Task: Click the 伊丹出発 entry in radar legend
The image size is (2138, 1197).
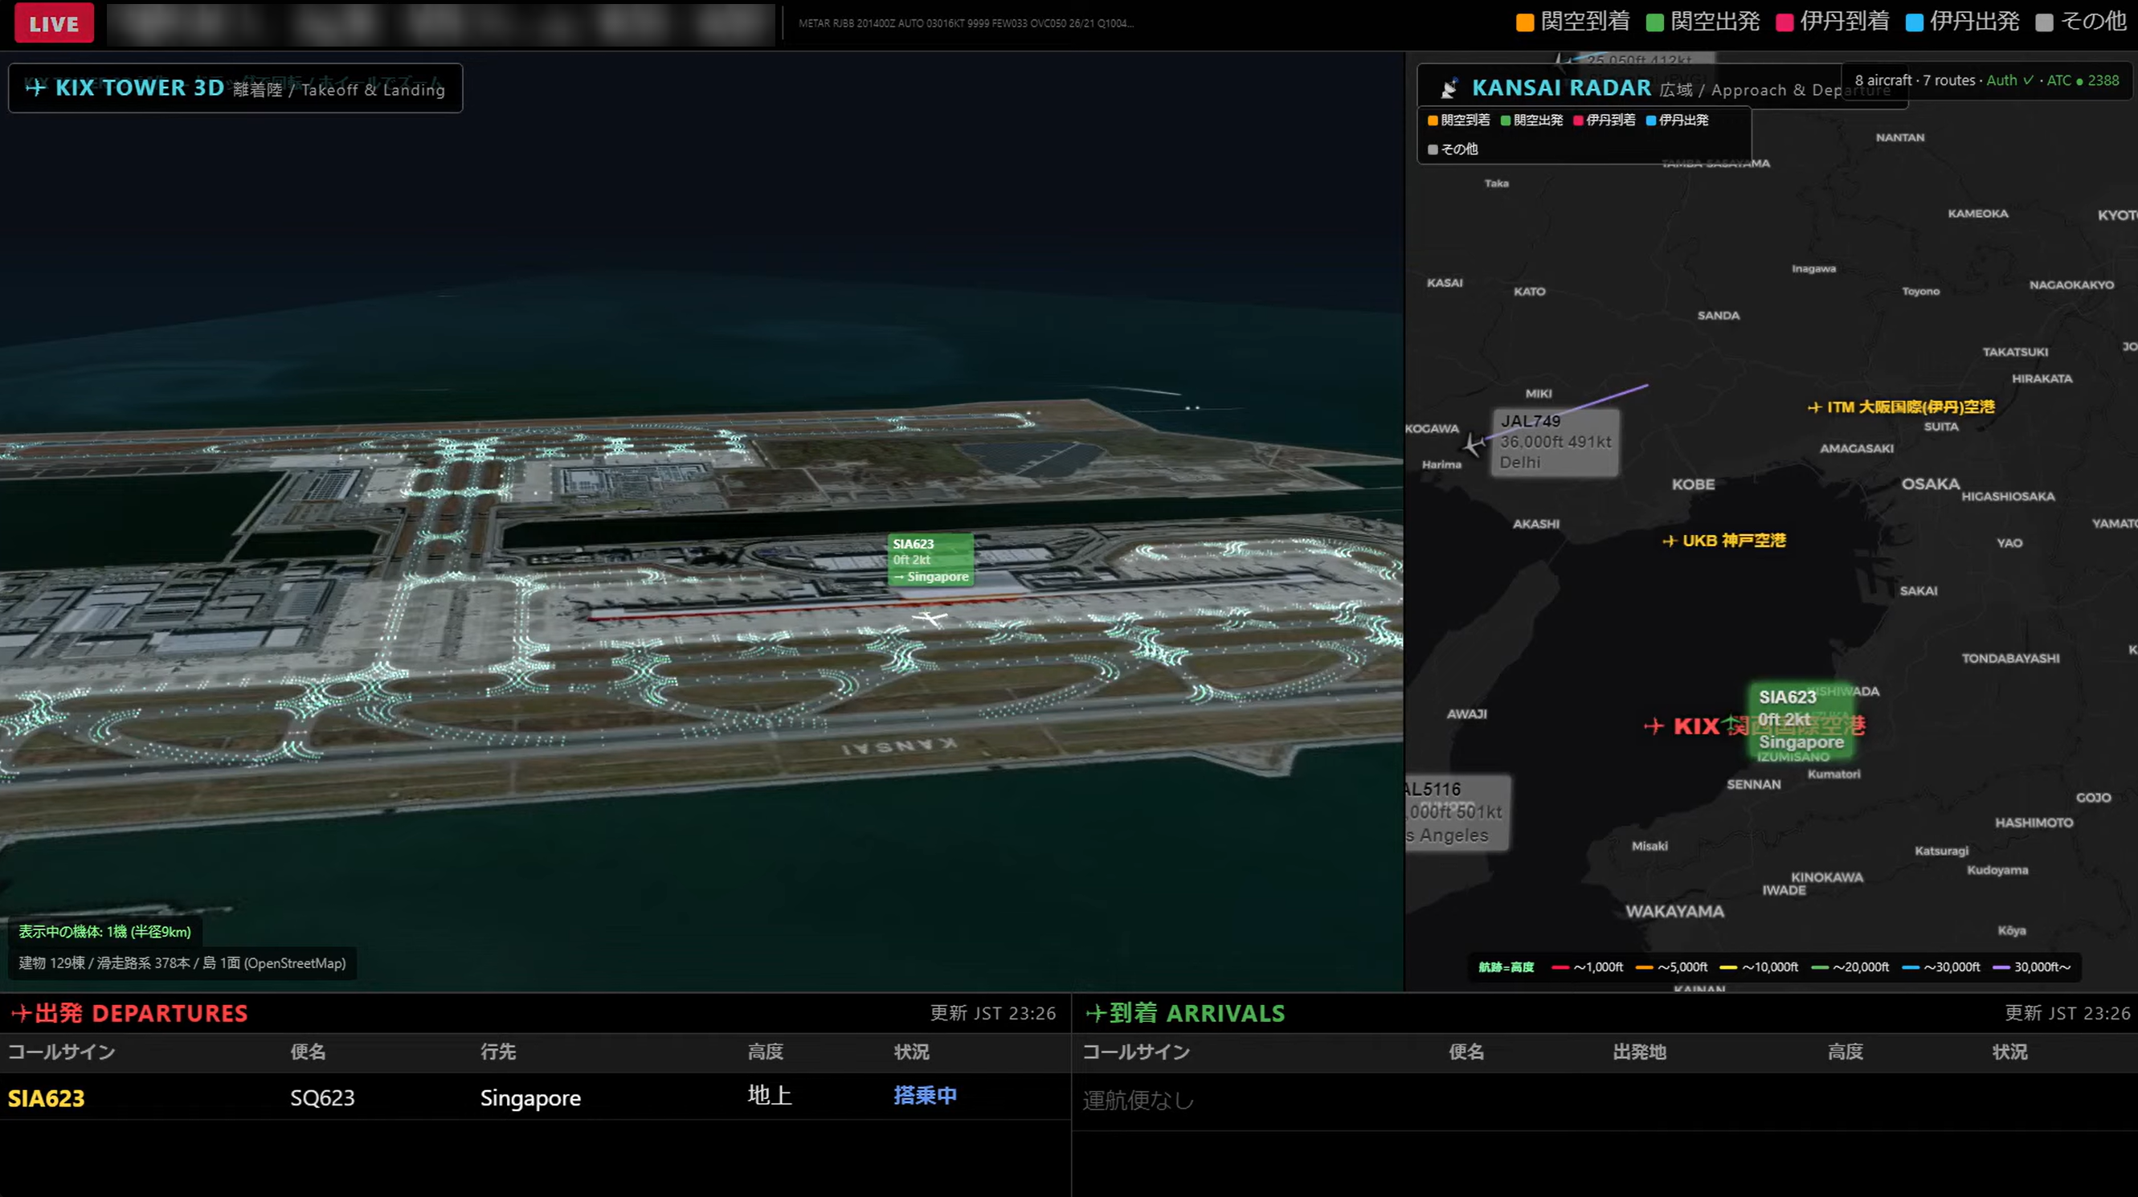Action: tap(1677, 120)
